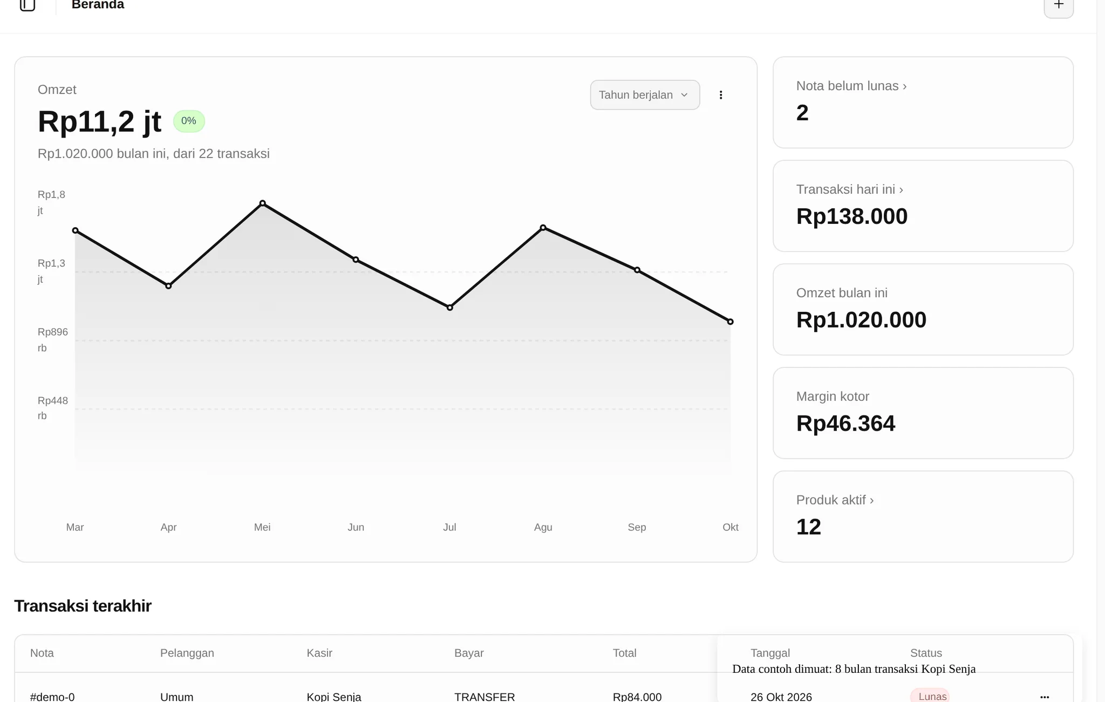This screenshot has width=1105, height=702.
Task: Click the Bayar column header
Action: (x=469, y=653)
